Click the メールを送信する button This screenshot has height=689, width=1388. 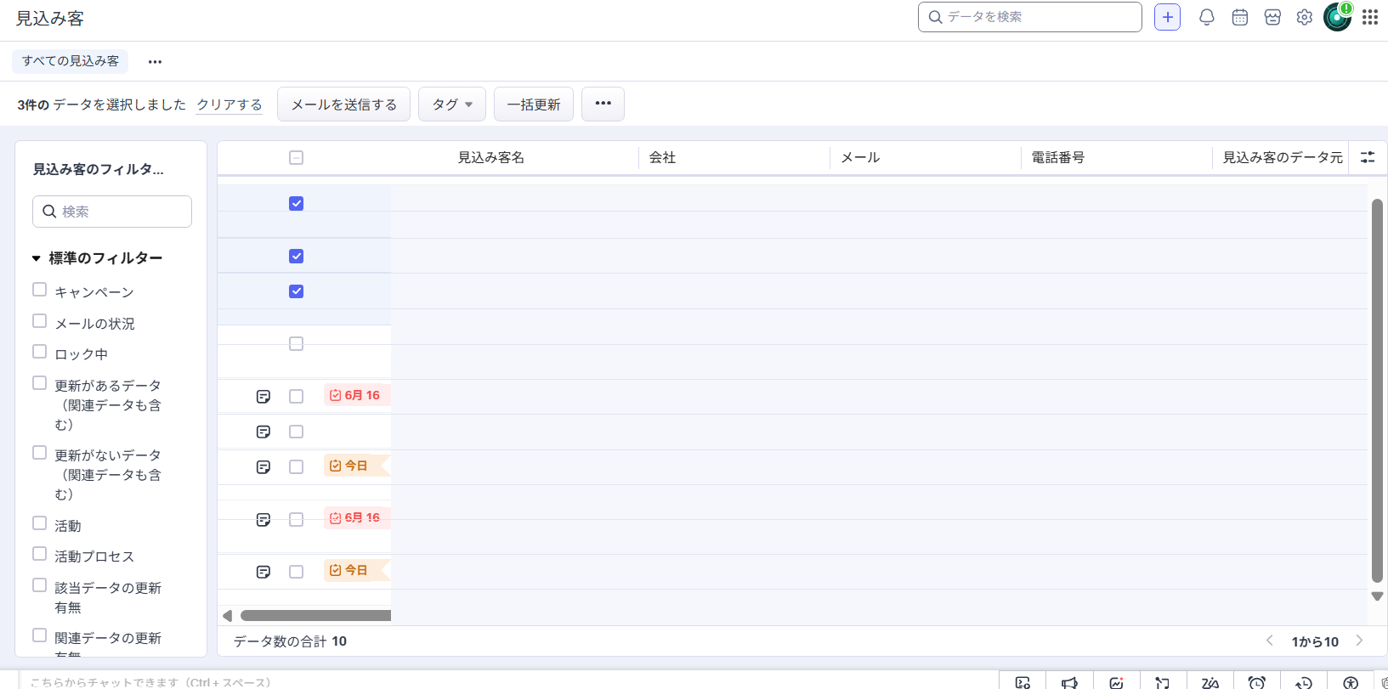pos(344,104)
